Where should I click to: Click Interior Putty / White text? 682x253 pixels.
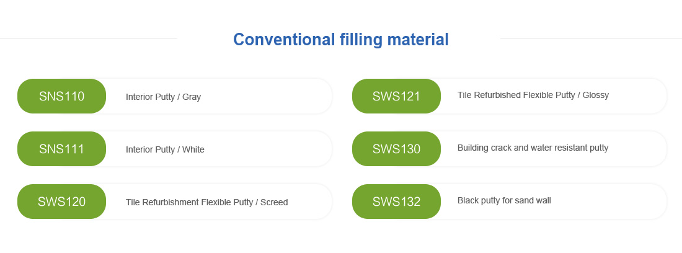point(165,149)
